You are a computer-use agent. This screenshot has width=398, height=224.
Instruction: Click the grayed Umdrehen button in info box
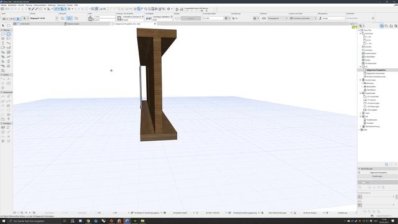click(191, 18)
